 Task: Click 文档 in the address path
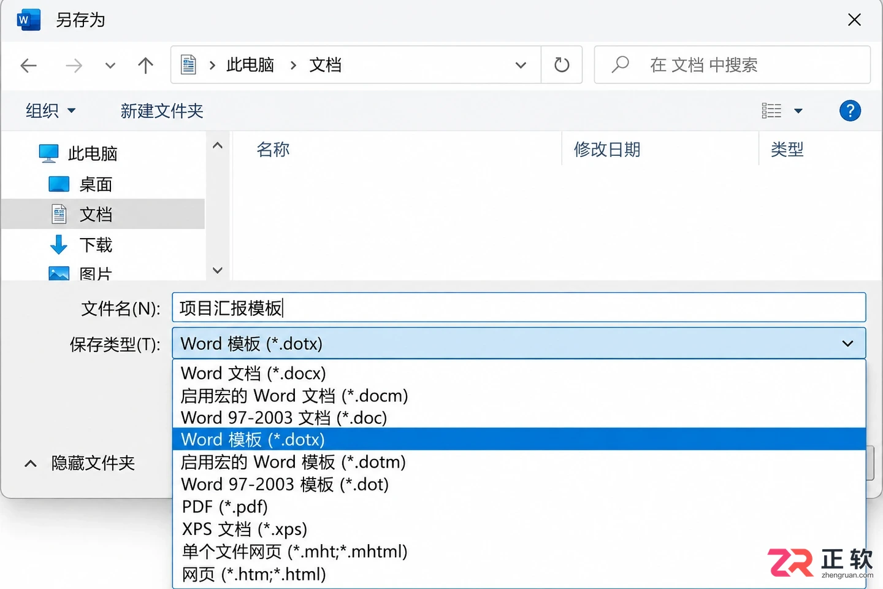click(x=325, y=64)
